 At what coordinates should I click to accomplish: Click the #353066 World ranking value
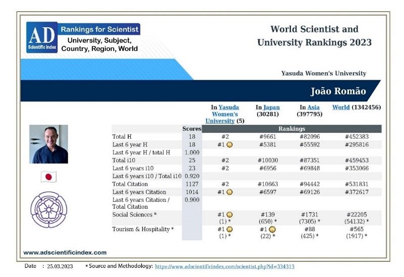coord(357,169)
